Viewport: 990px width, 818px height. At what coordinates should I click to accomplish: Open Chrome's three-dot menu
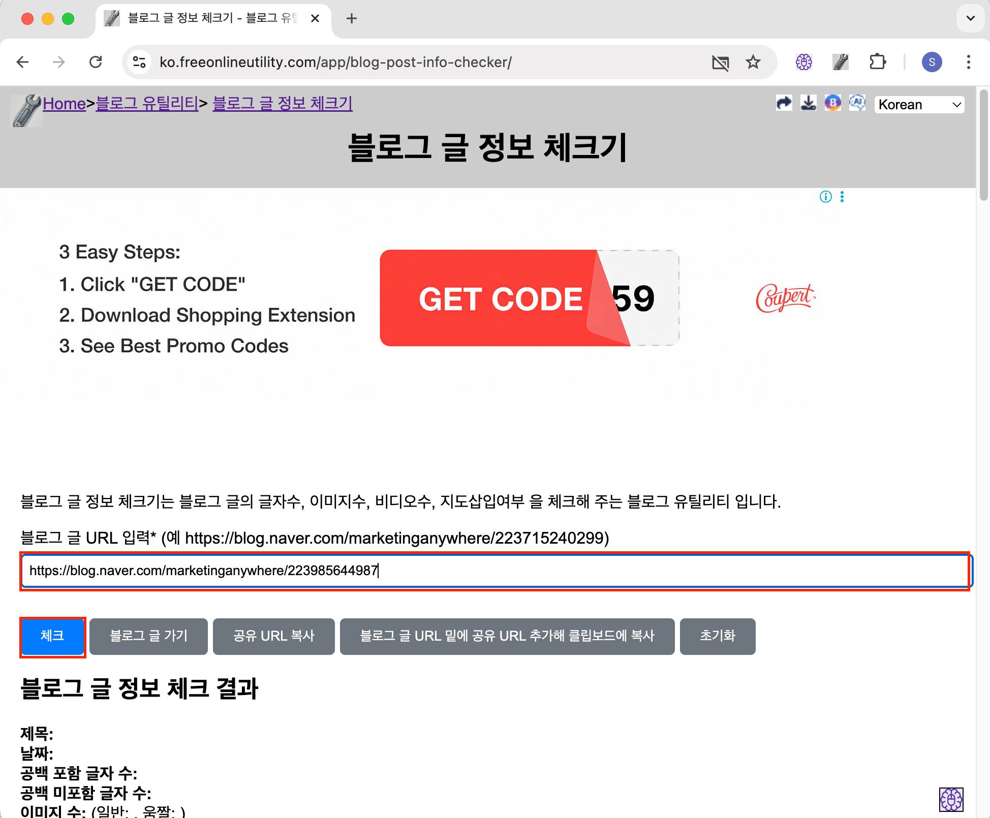pos(968,62)
